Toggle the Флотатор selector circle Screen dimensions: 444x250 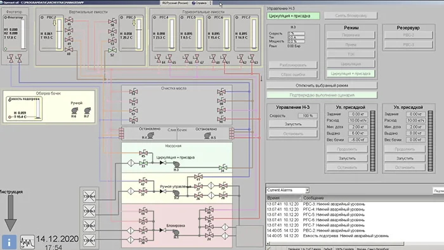(5, 18)
